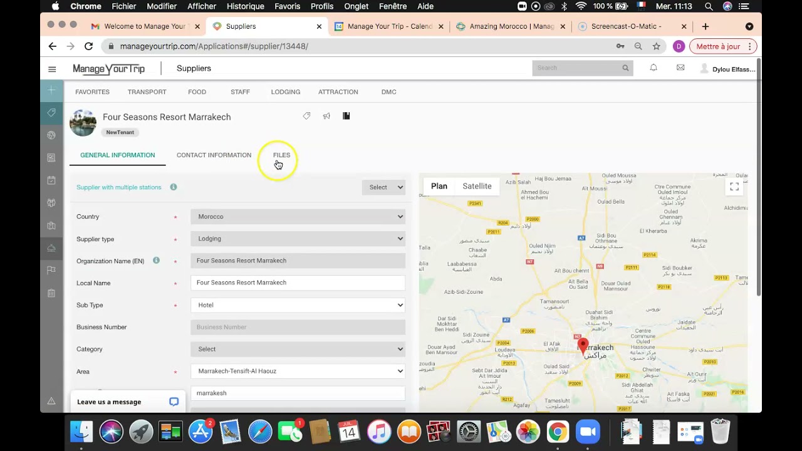
Task: Click the plus add icon in sidebar
Action: point(51,90)
